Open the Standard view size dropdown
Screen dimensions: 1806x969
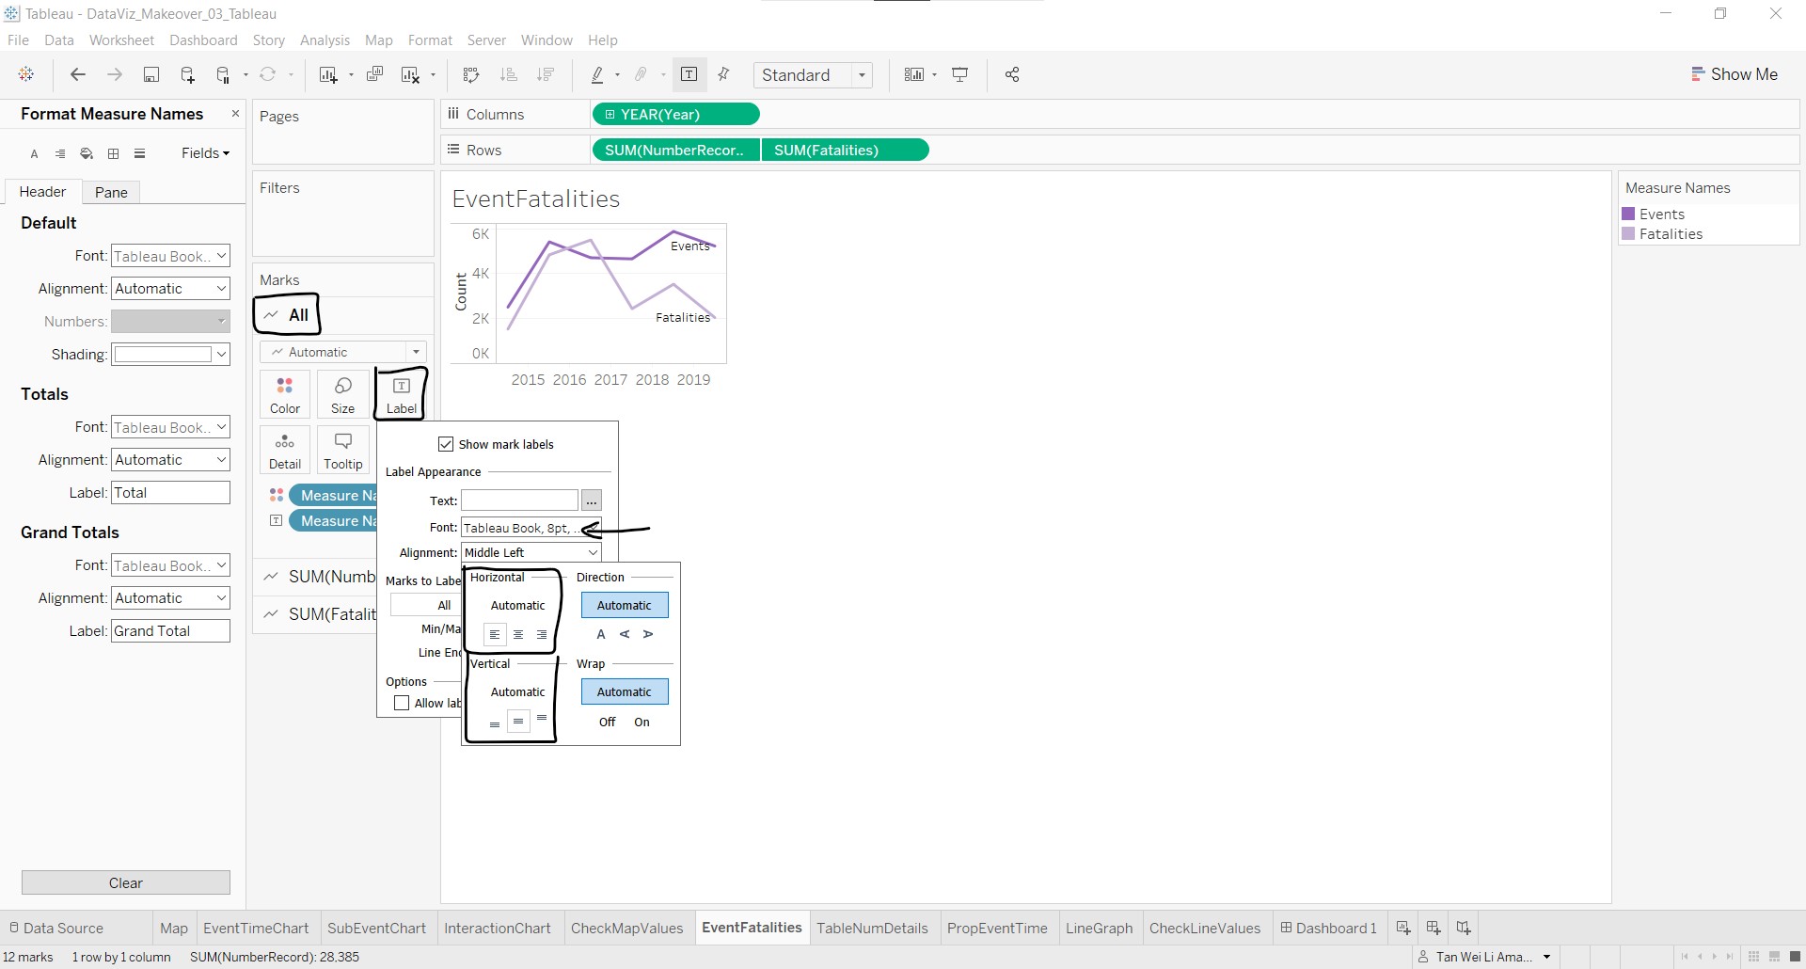coord(813,75)
